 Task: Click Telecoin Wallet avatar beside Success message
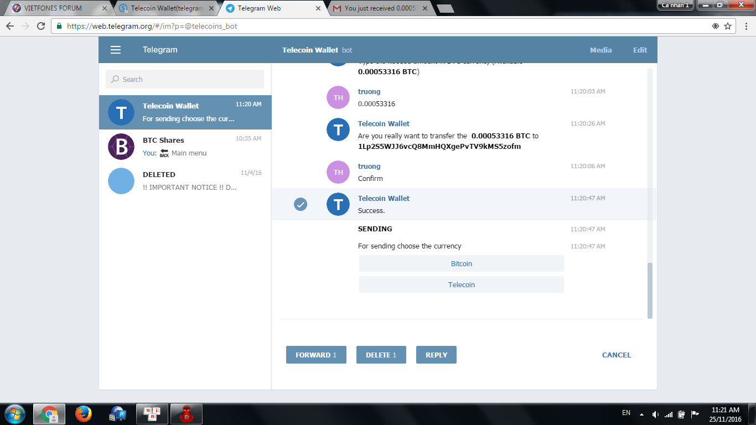338,204
